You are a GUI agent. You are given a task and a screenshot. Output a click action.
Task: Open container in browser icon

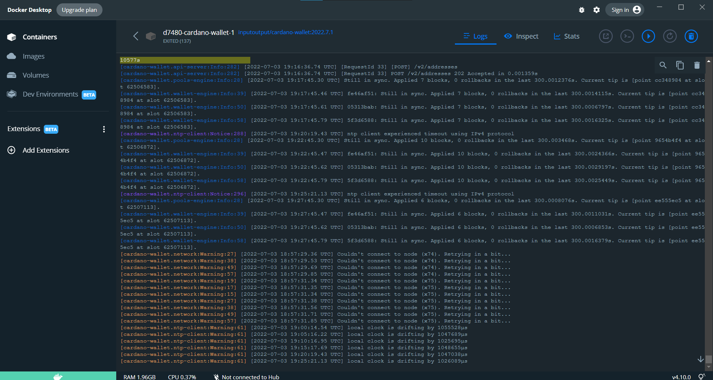606,36
